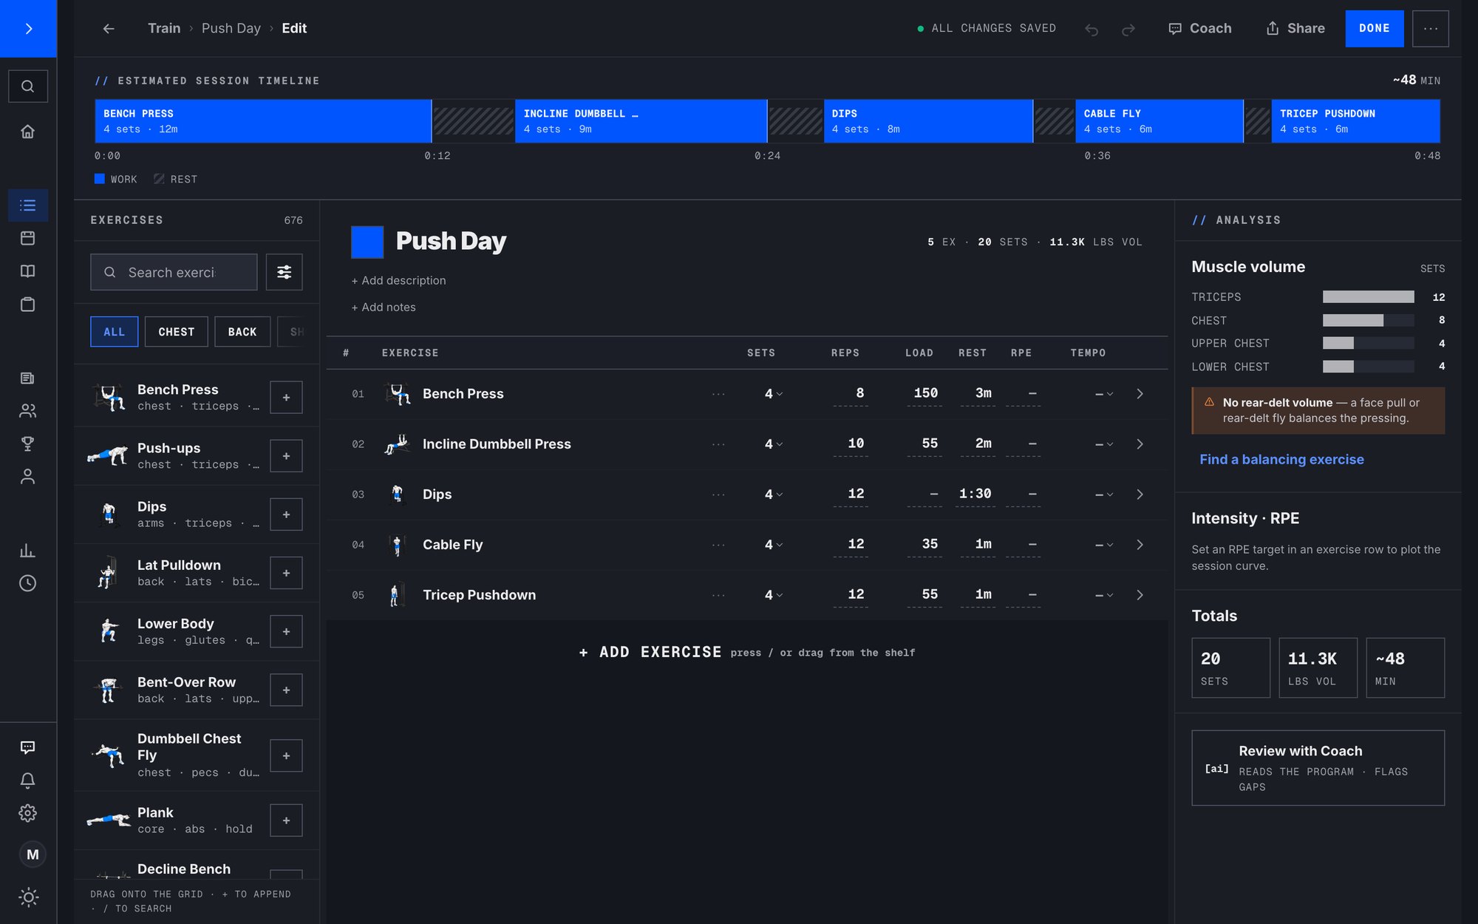
Task: Follow the Find a balancing exercise link
Action: (1281, 459)
